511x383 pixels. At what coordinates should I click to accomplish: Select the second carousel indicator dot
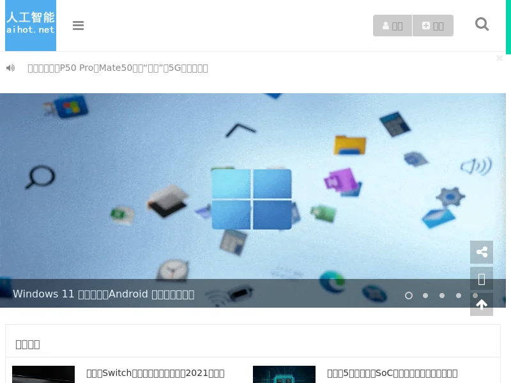pos(425,296)
